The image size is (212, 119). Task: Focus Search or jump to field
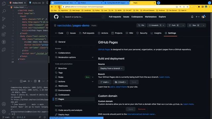coord(83,17)
